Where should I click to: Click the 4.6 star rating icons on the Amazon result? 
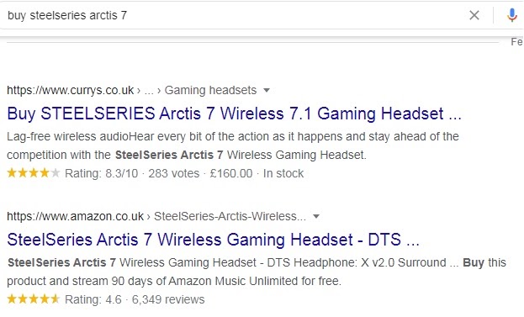pyautogui.click(x=34, y=299)
